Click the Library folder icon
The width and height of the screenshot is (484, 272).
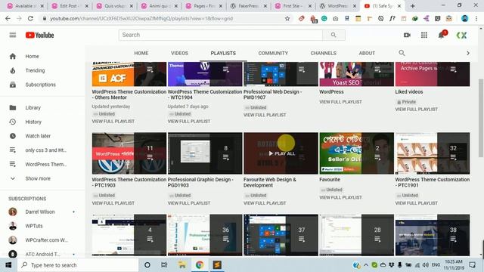click(13, 107)
